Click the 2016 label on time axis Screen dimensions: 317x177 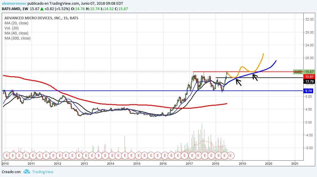coord(163,164)
